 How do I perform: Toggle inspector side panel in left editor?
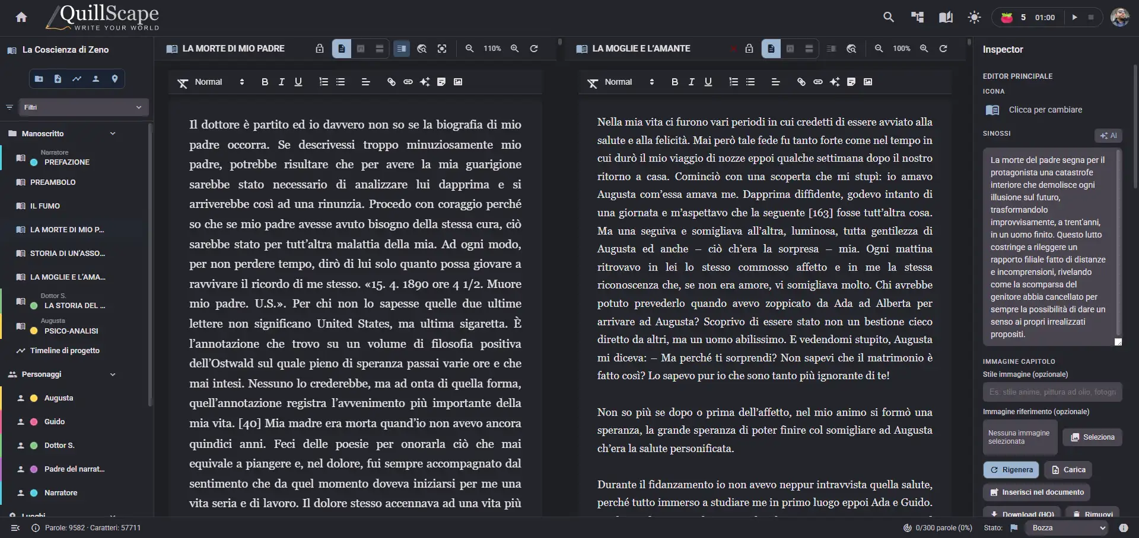(402, 49)
